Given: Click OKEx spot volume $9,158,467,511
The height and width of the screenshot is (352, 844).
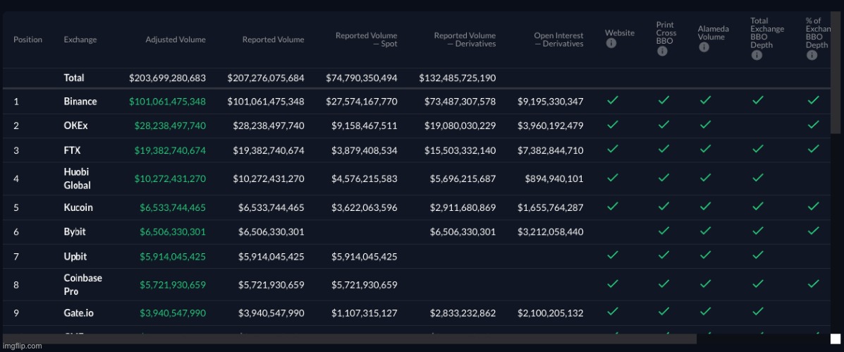Looking at the screenshot, I should 365,126.
